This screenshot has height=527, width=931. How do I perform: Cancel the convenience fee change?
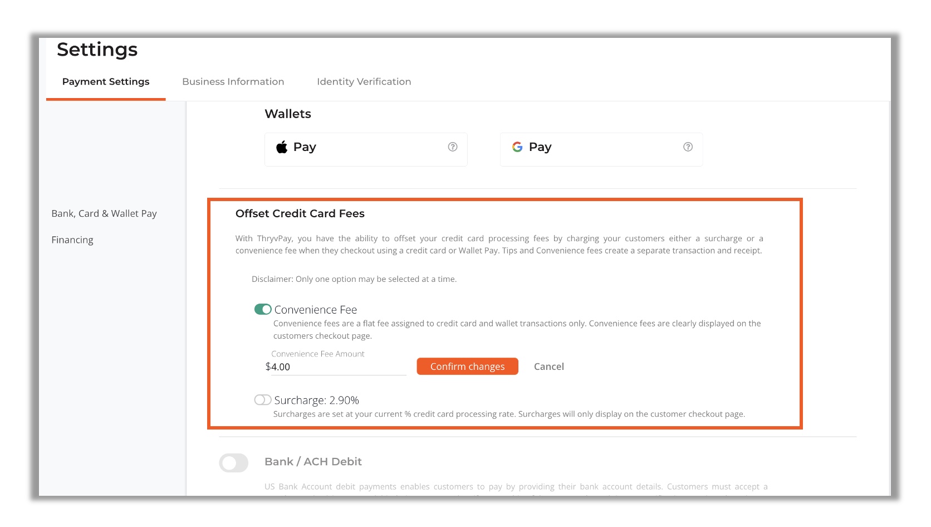(548, 366)
